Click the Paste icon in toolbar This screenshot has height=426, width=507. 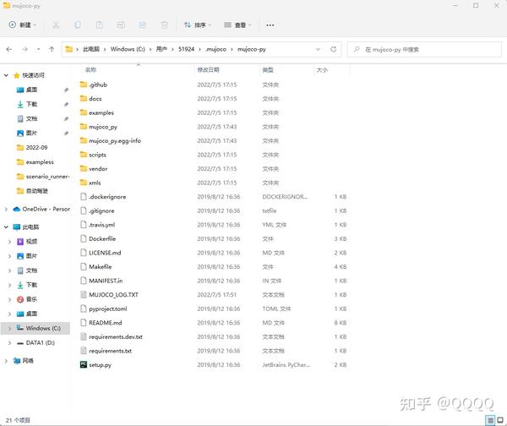pyautogui.click(x=99, y=25)
